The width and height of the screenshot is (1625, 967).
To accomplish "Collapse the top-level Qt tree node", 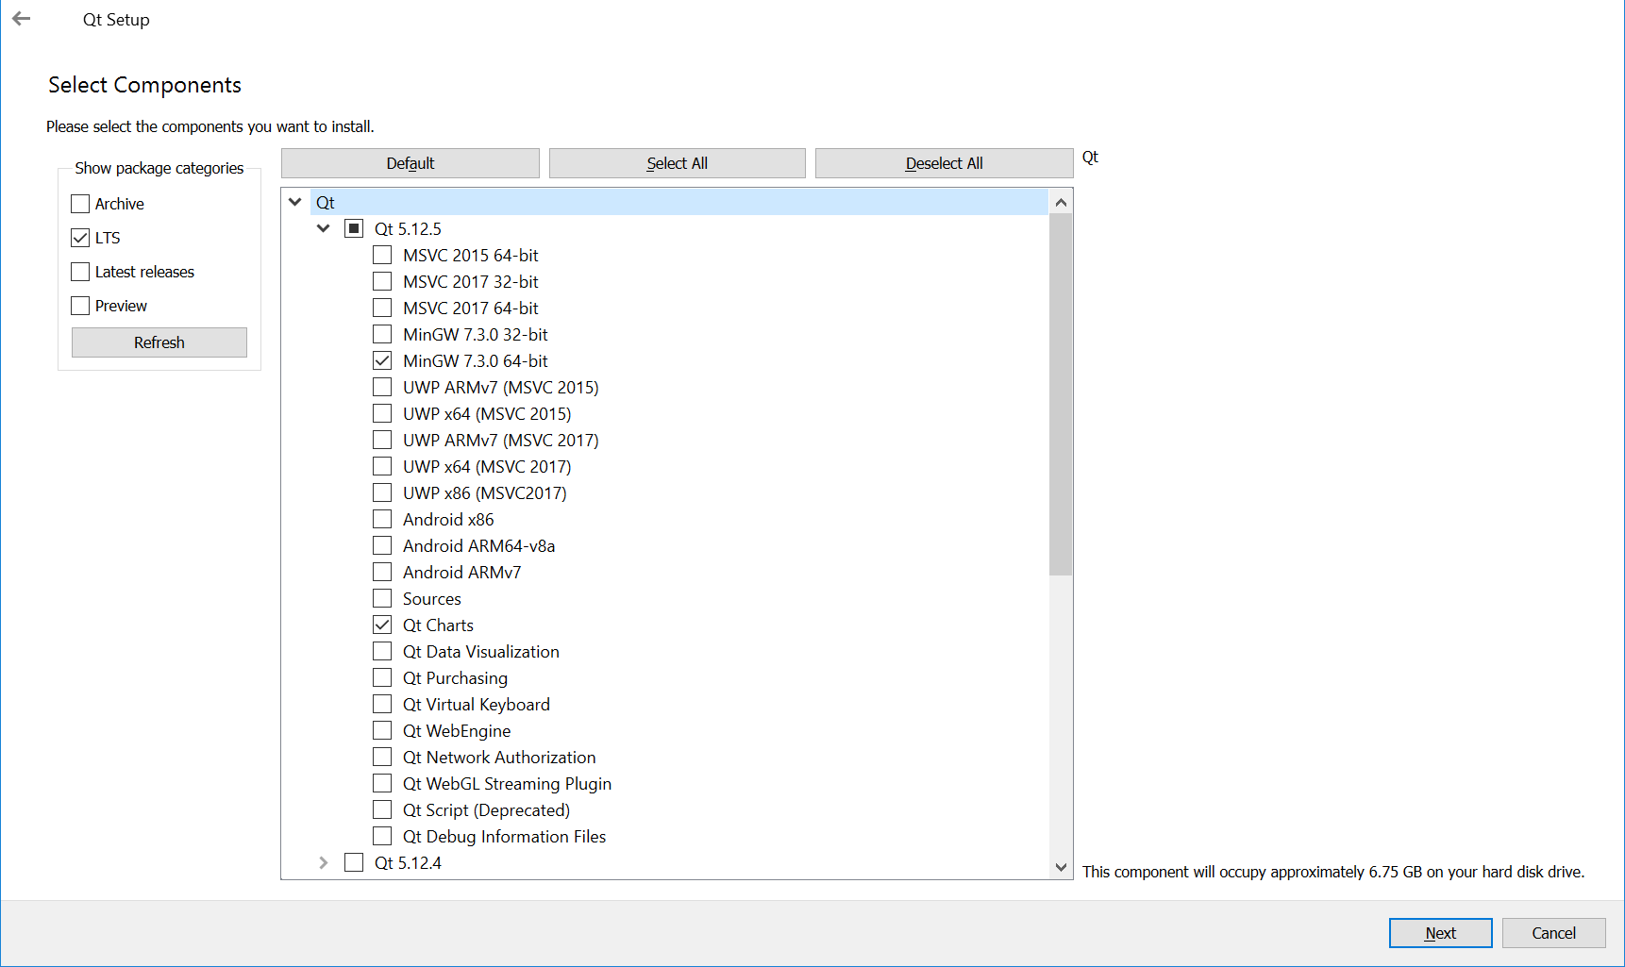I will 295,202.
